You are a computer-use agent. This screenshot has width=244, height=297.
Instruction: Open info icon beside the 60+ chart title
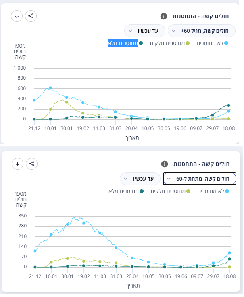click(x=163, y=16)
